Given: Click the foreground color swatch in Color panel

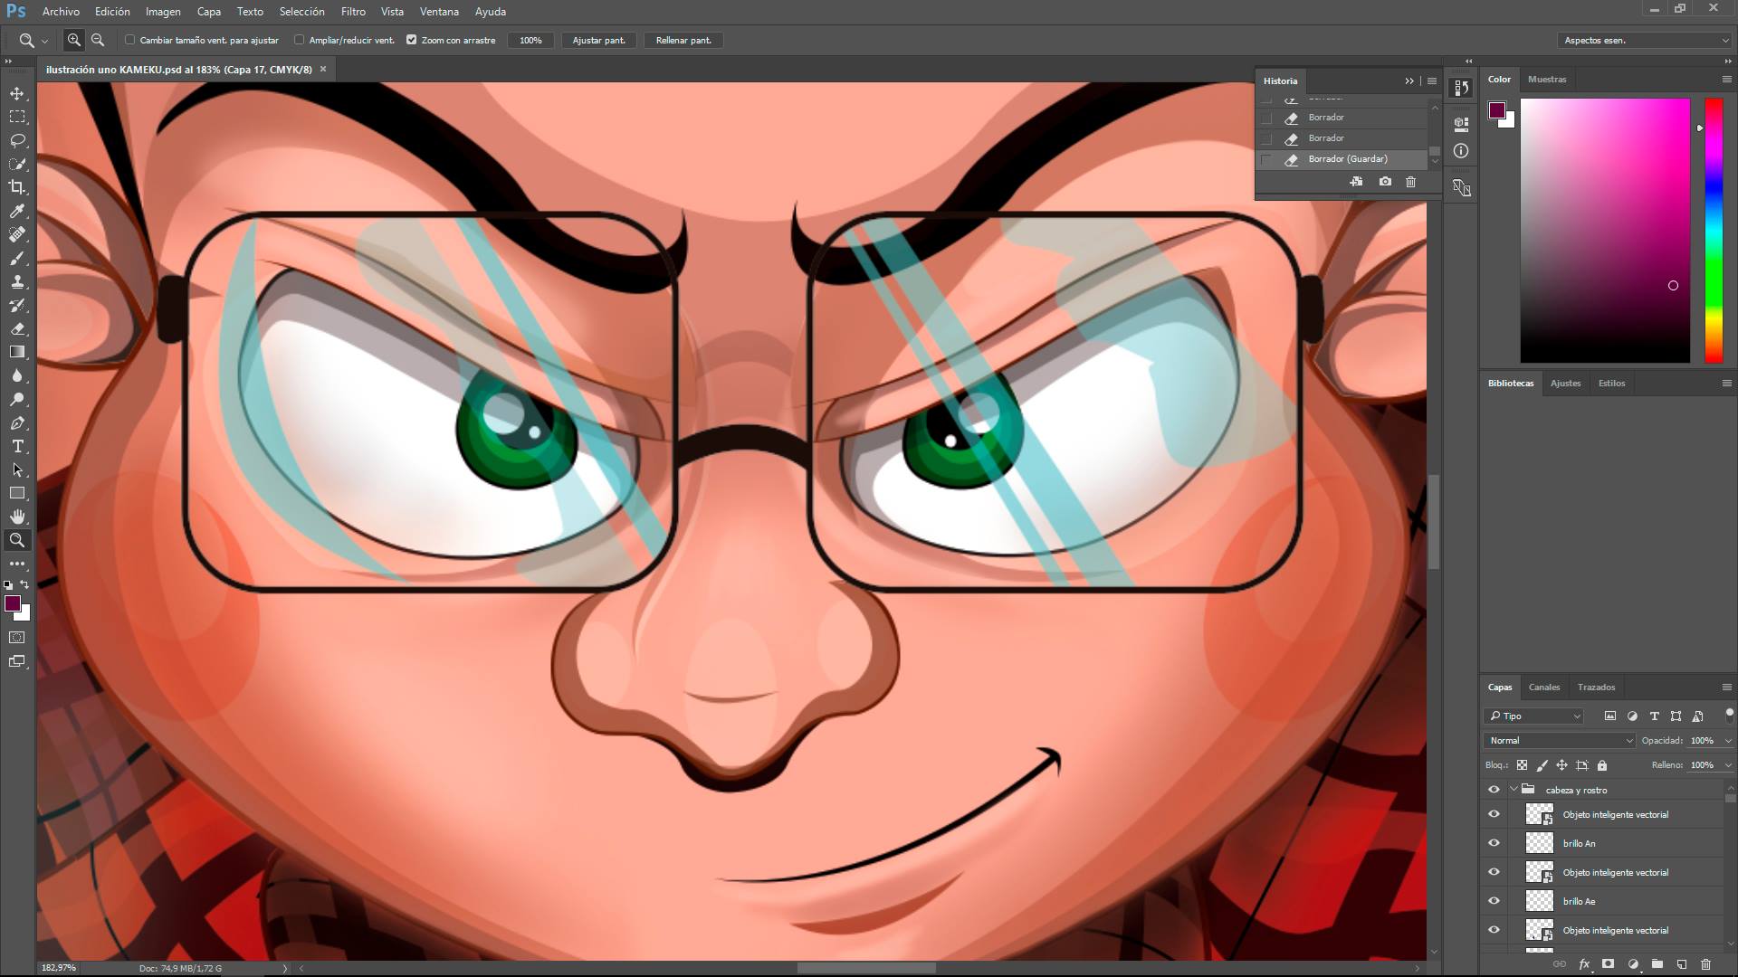Looking at the screenshot, I should (1496, 110).
